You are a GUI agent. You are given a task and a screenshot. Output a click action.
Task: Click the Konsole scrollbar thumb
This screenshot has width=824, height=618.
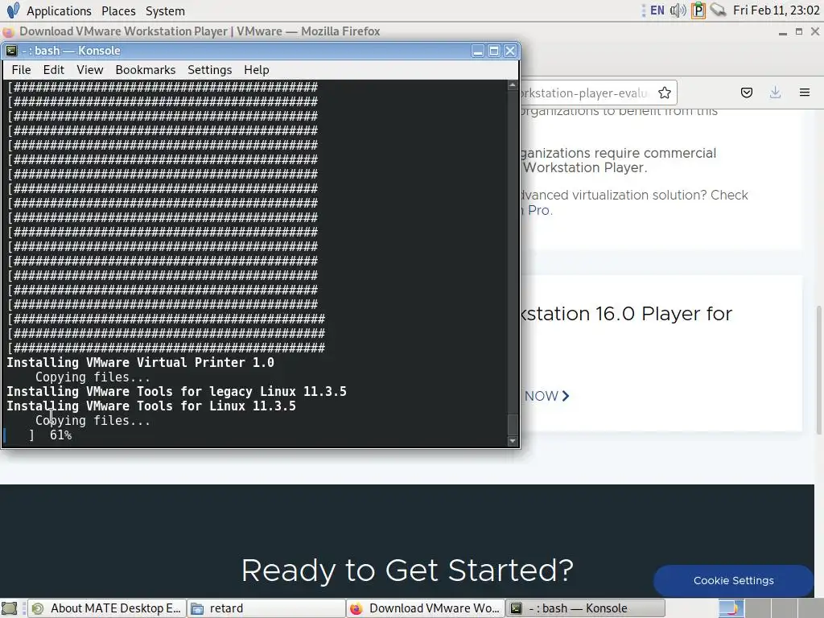pyautogui.click(x=513, y=425)
